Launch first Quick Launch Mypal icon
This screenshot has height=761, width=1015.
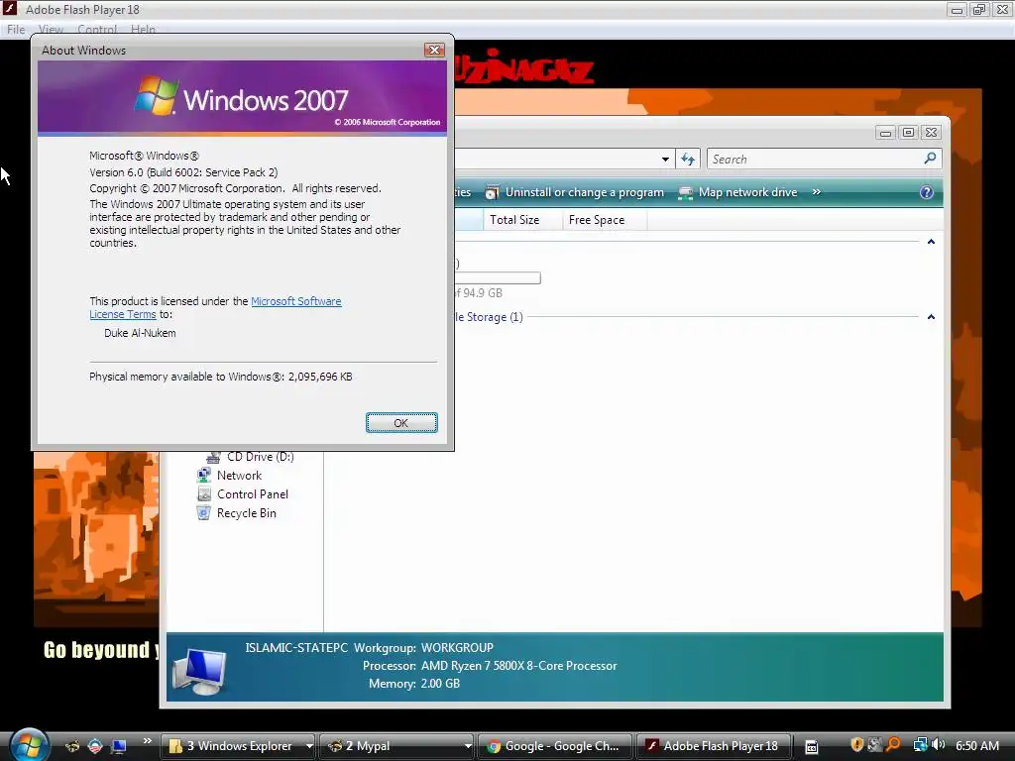(72, 746)
